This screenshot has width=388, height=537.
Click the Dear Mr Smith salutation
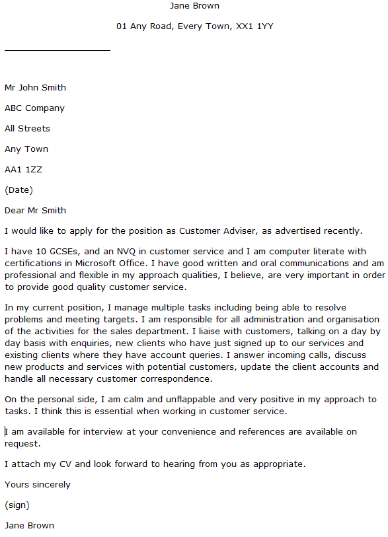coord(35,211)
